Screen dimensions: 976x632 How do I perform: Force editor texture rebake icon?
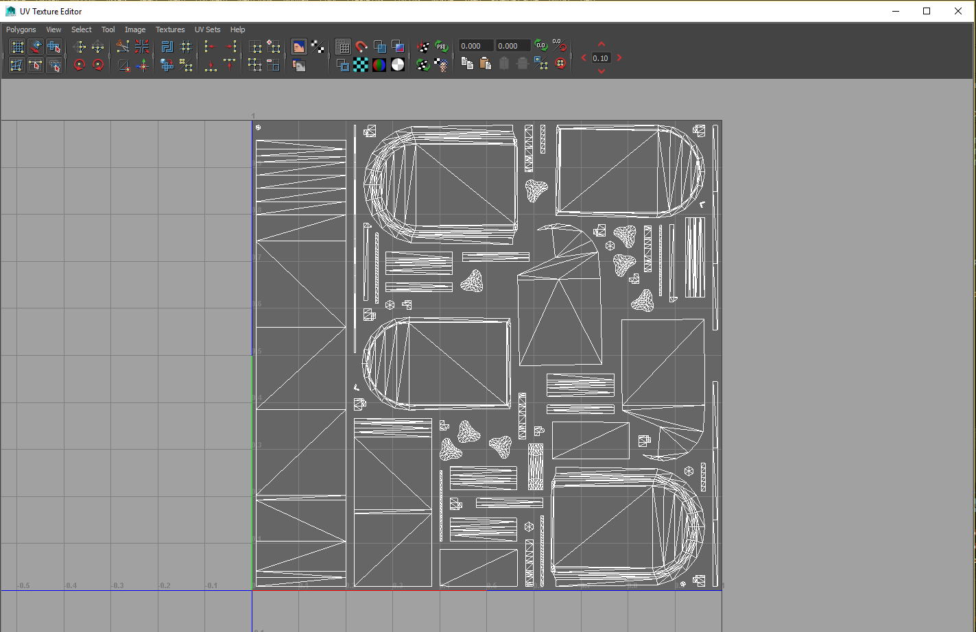pyautogui.click(x=423, y=65)
